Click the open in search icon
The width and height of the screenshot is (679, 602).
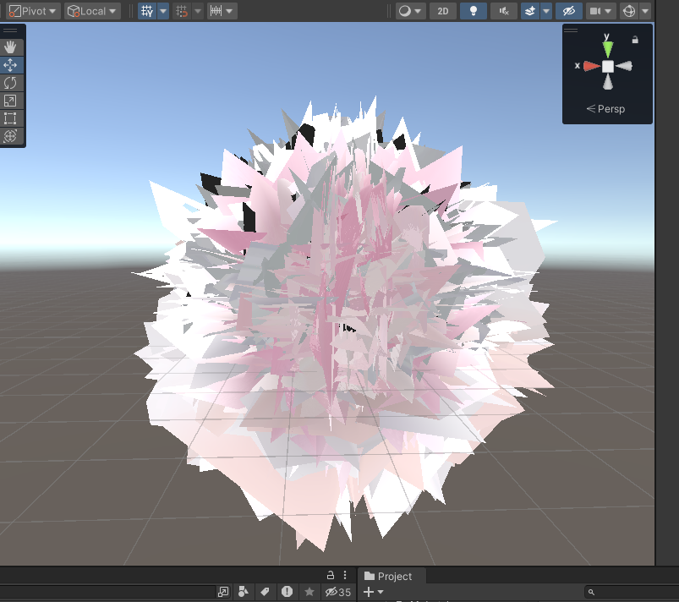point(223,591)
